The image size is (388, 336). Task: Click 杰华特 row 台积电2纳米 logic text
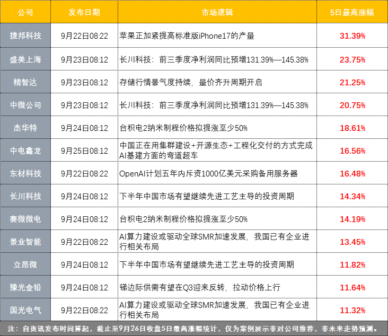click(183, 128)
